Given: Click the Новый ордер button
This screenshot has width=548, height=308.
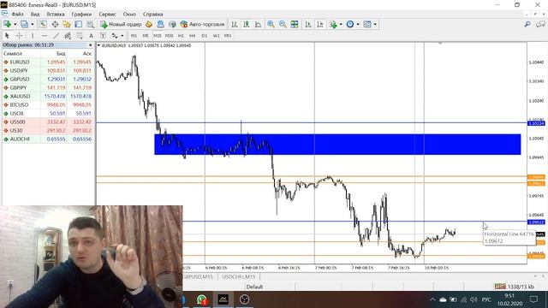Looking at the screenshot, I should pyautogui.click(x=121, y=24).
